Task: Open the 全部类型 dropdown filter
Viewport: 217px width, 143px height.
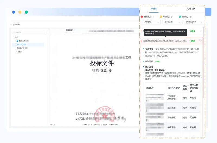Action: pos(151,22)
